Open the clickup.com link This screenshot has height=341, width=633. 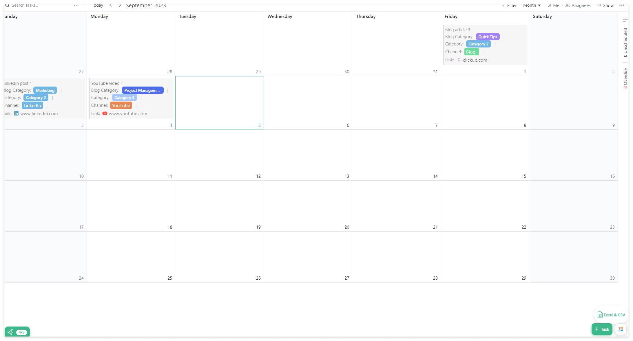point(475,60)
